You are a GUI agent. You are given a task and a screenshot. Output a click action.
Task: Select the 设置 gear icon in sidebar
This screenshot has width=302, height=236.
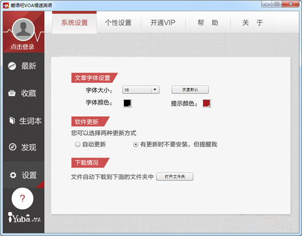(13, 175)
